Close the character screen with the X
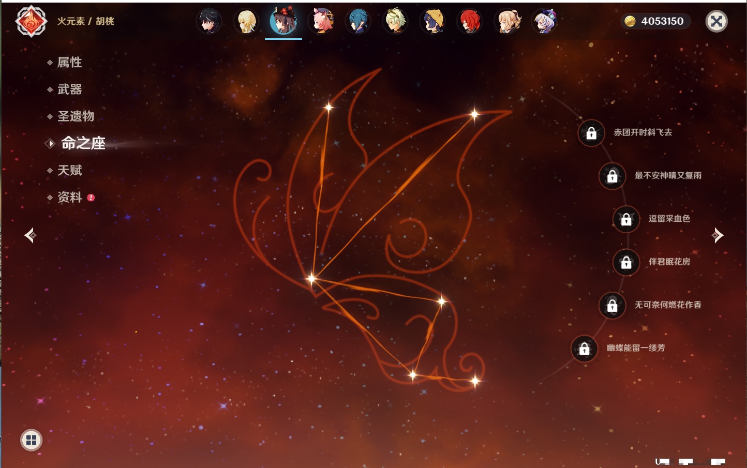Viewport: 747px width, 468px height. pyautogui.click(x=716, y=21)
